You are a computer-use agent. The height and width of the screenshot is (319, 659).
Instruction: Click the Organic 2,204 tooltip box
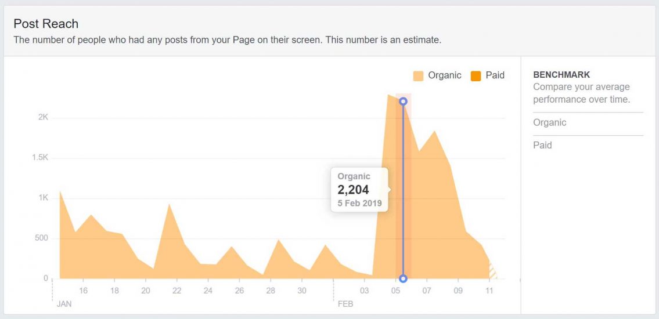359,190
